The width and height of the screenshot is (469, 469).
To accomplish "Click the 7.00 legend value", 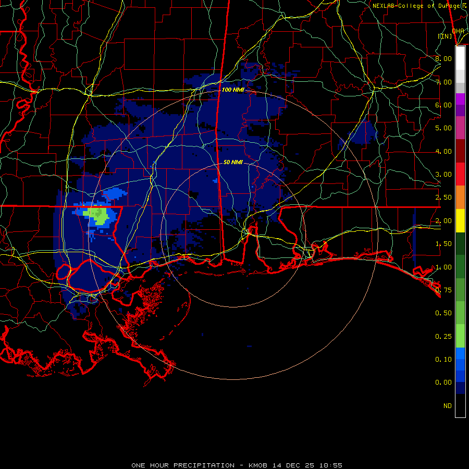I will pyautogui.click(x=443, y=82).
